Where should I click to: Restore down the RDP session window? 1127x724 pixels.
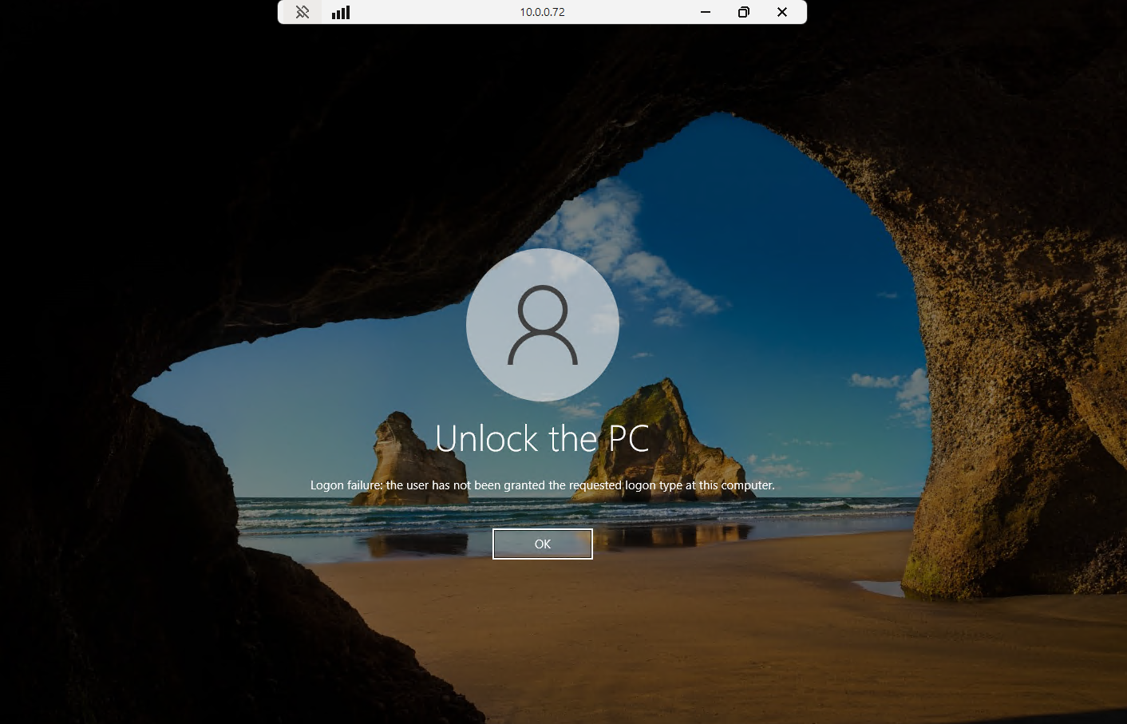tap(743, 12)
